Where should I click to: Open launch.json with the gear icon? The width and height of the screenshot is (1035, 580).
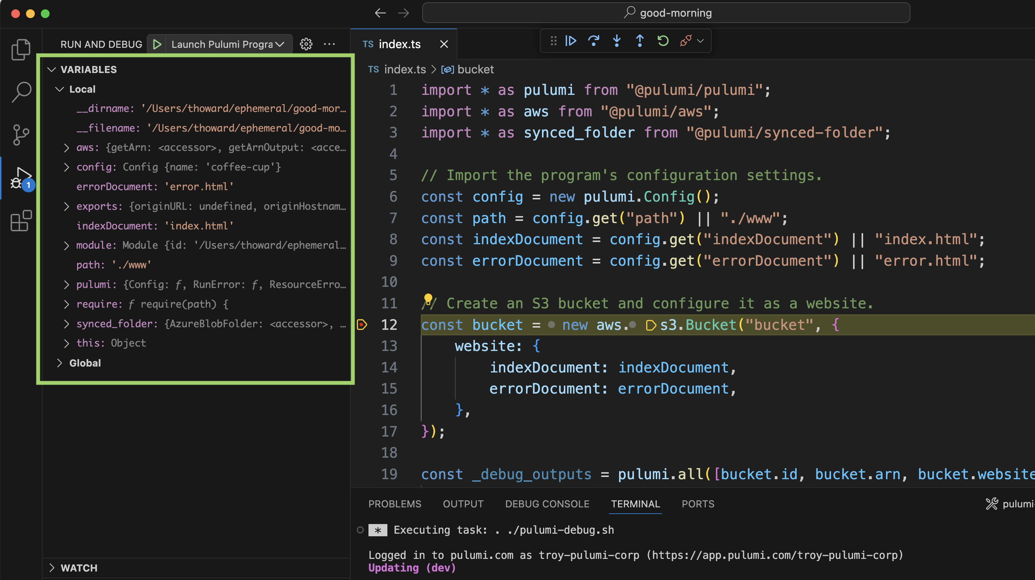pos(306,44)
